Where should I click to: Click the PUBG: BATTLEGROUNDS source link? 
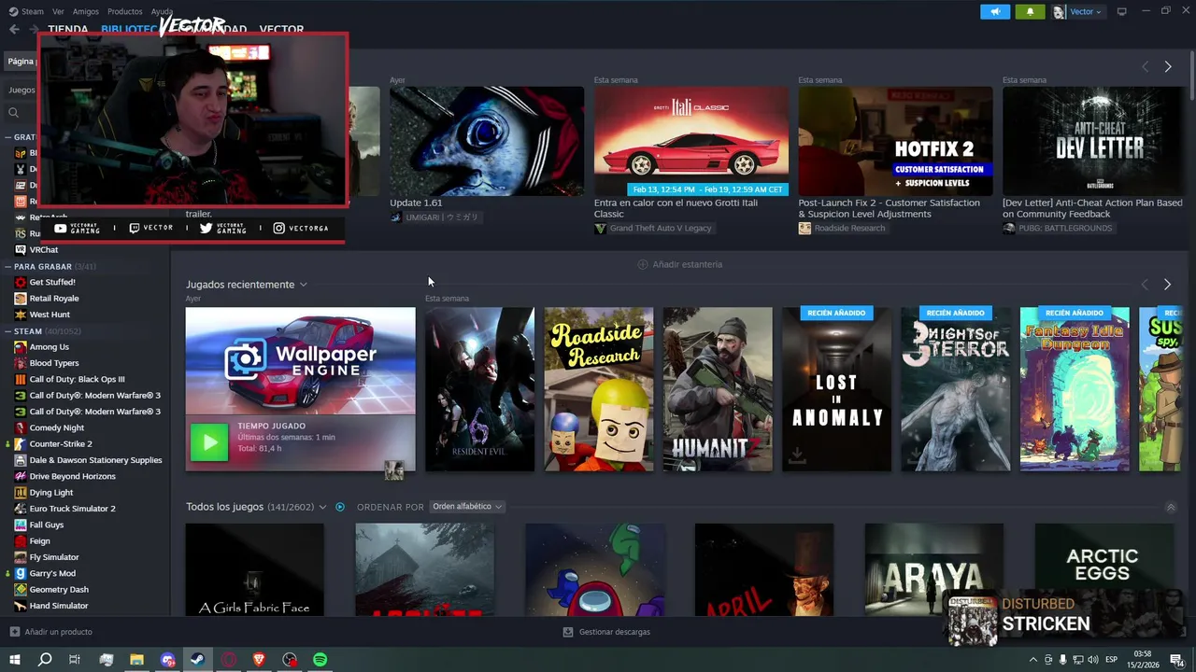point(1064,228)
